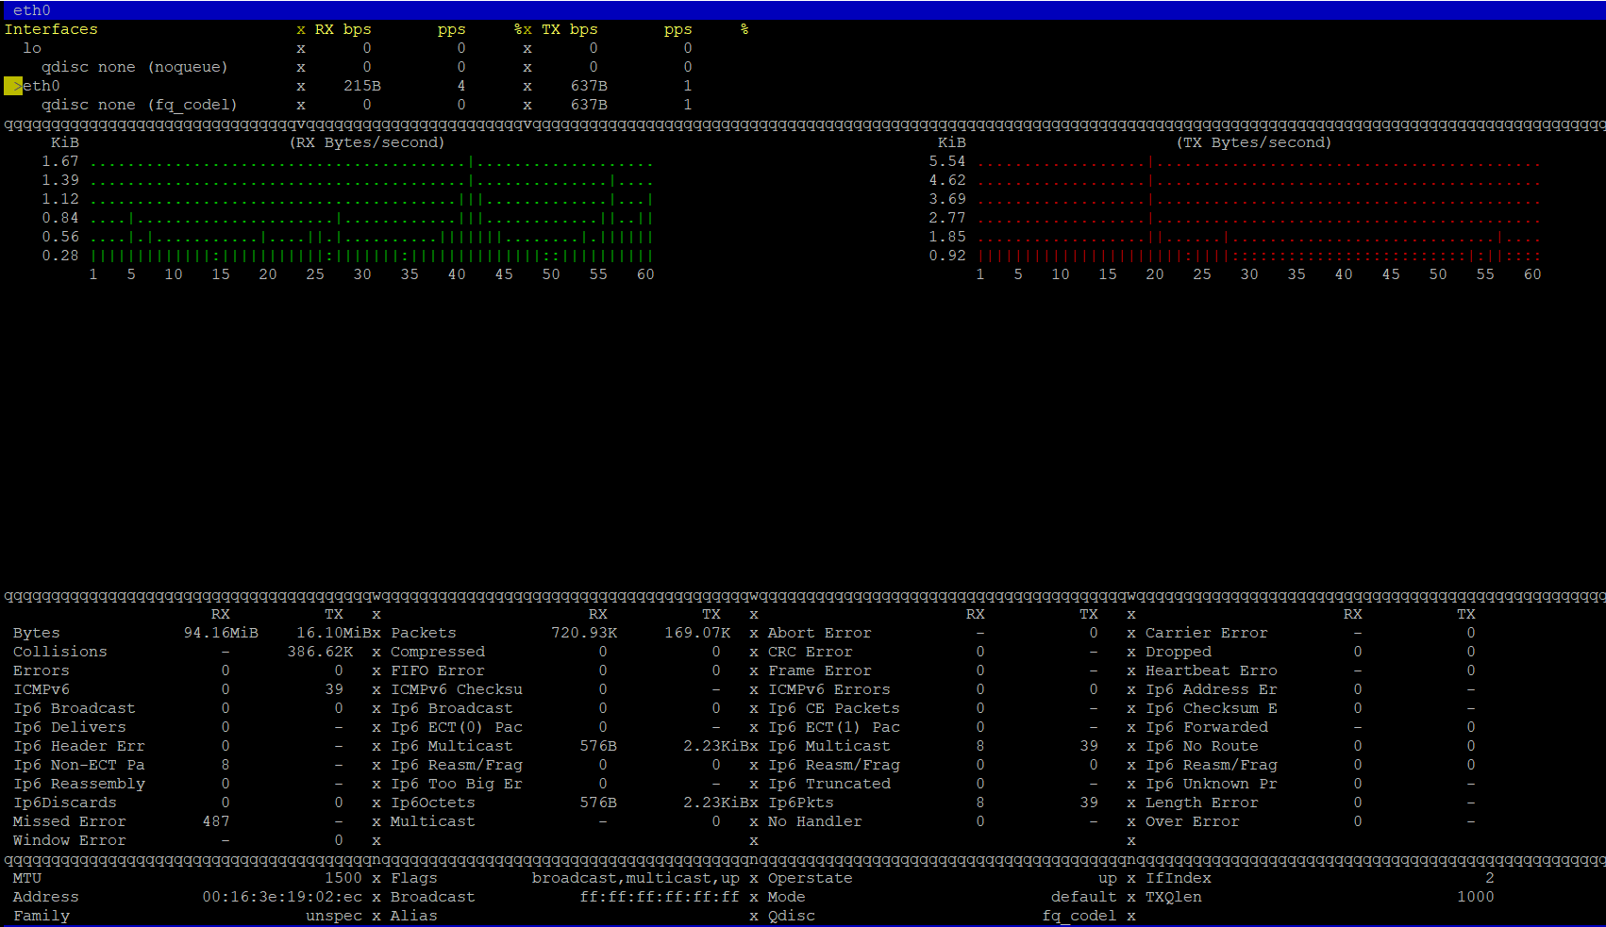The image size is (1606, 927).
Task: Click the MAC address value 00:16:3e:19:02:ec
Action: [282, 897]
